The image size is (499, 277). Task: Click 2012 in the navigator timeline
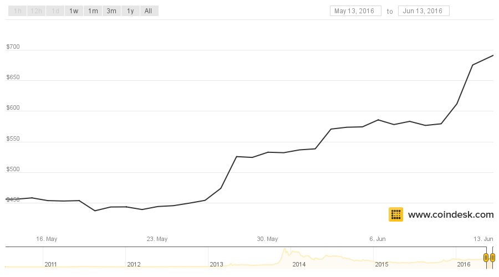tap(134, 264)
